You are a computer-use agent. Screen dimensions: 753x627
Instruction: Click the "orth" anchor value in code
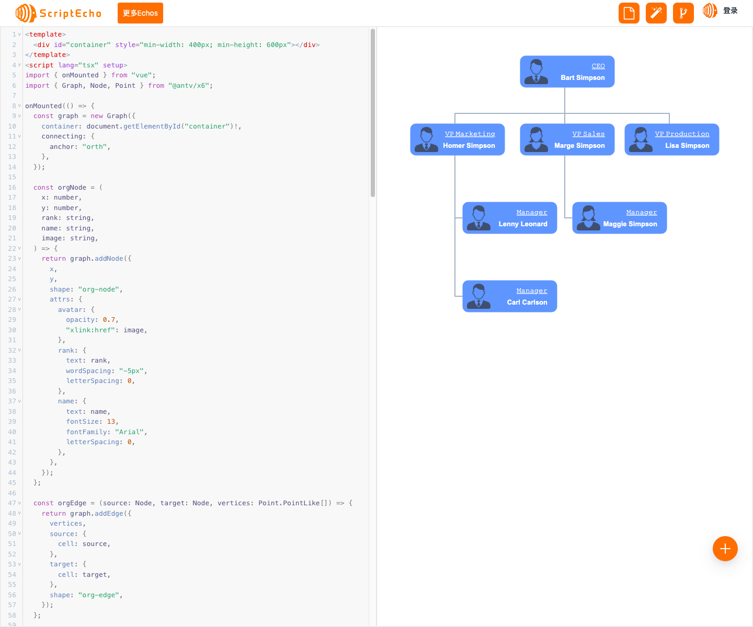click(95, 147)
